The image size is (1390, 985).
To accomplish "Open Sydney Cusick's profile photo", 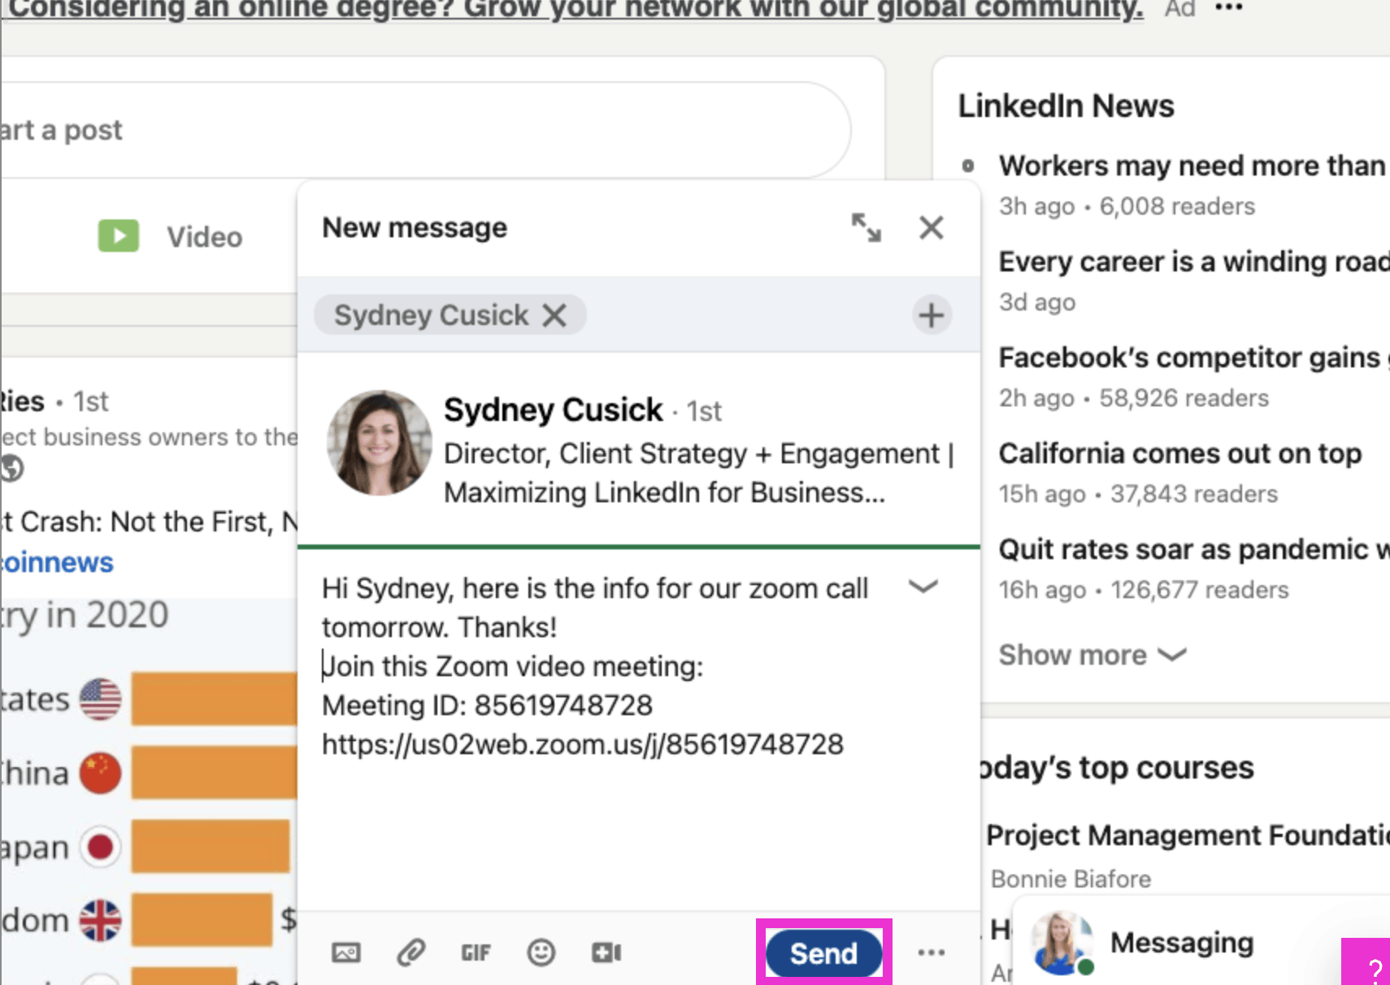I will (379, 443).
